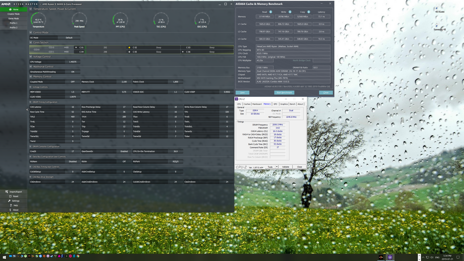Select Creator Mode in Ryzen Master sidebar
Screen dimensions: 464x261
[x=13, y=14]
